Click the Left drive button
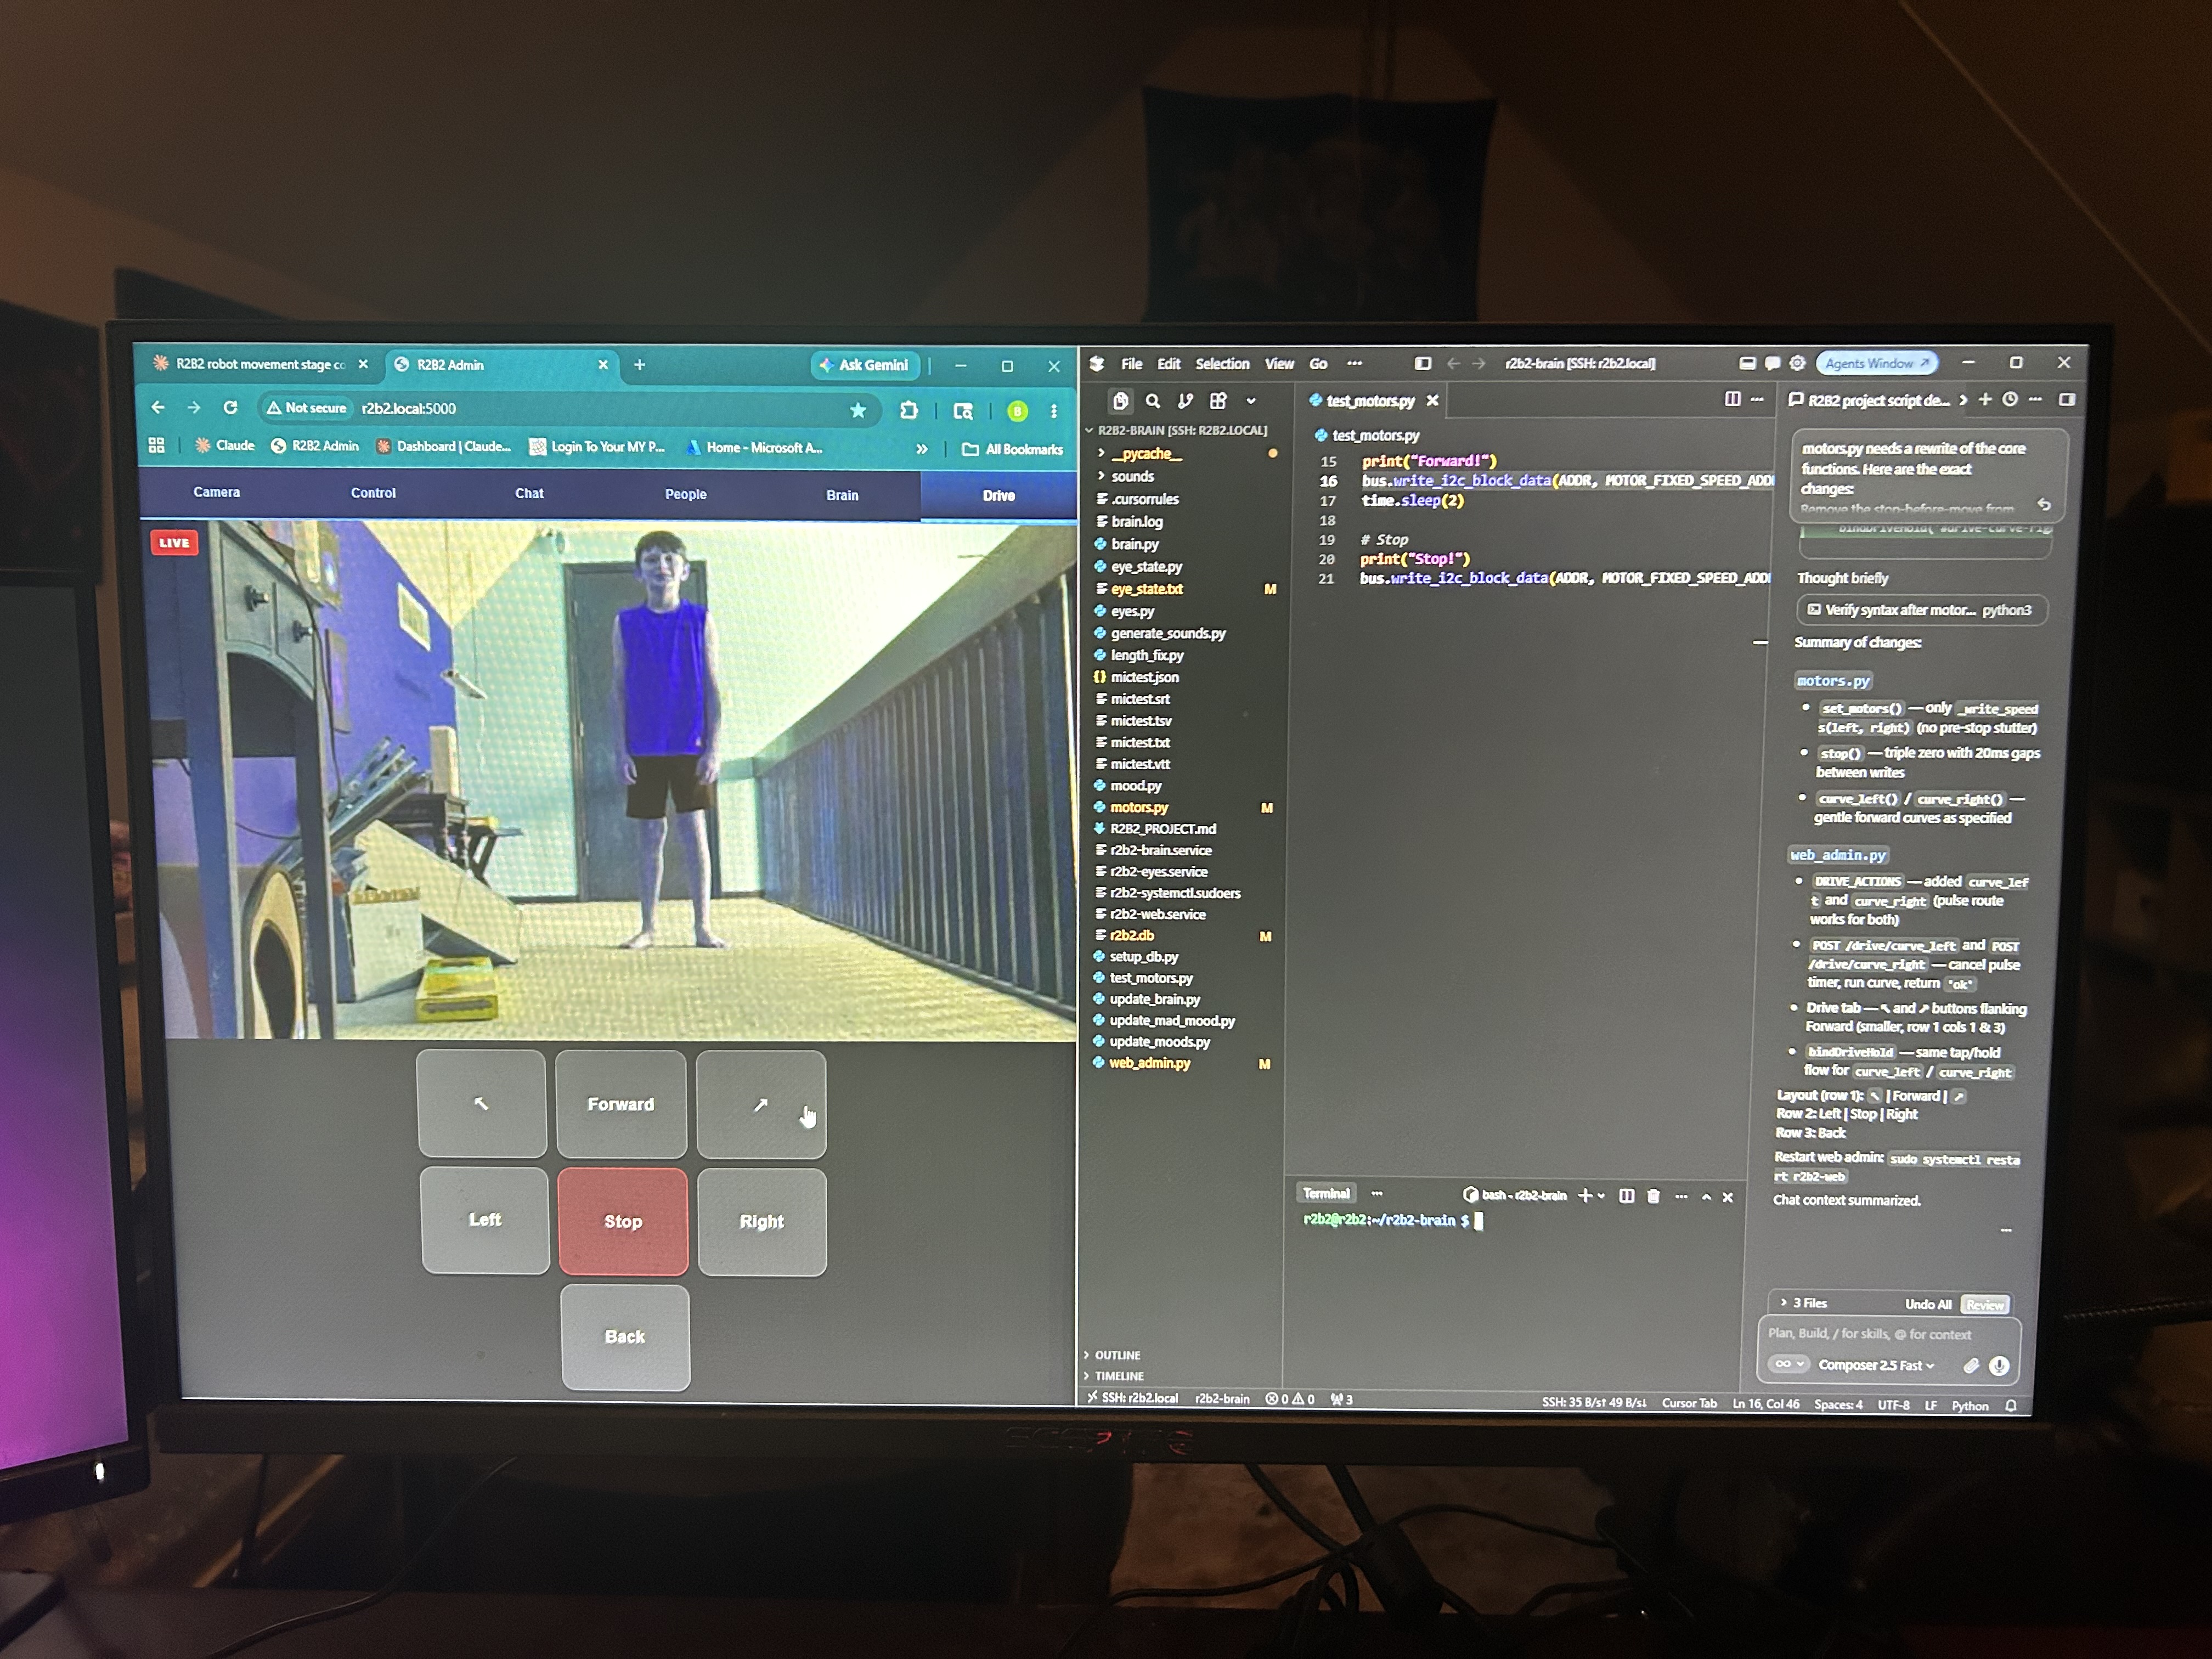 pos(485,1219)
